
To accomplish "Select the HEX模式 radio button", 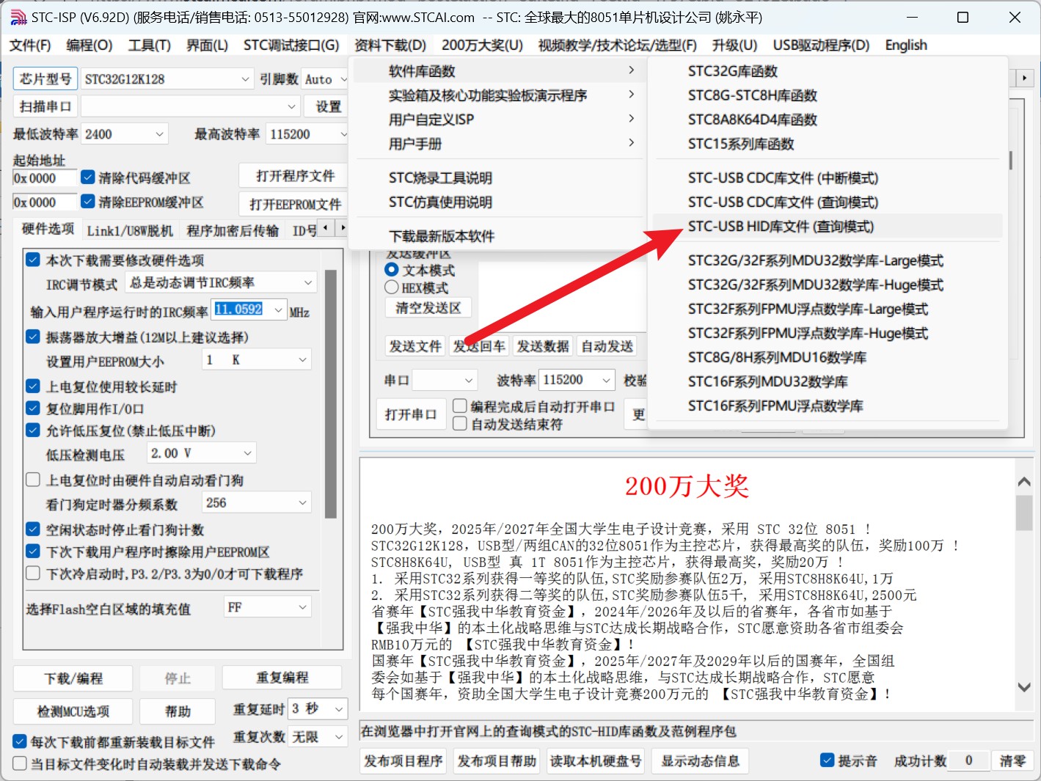I will click(392, 287).
